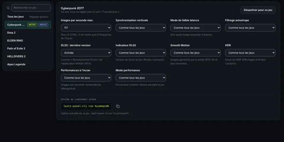Click the 'Avec G-SYNC' hint text
This screenshot has width=284, height=142.
pyautogui.click(x=86, y=36)
